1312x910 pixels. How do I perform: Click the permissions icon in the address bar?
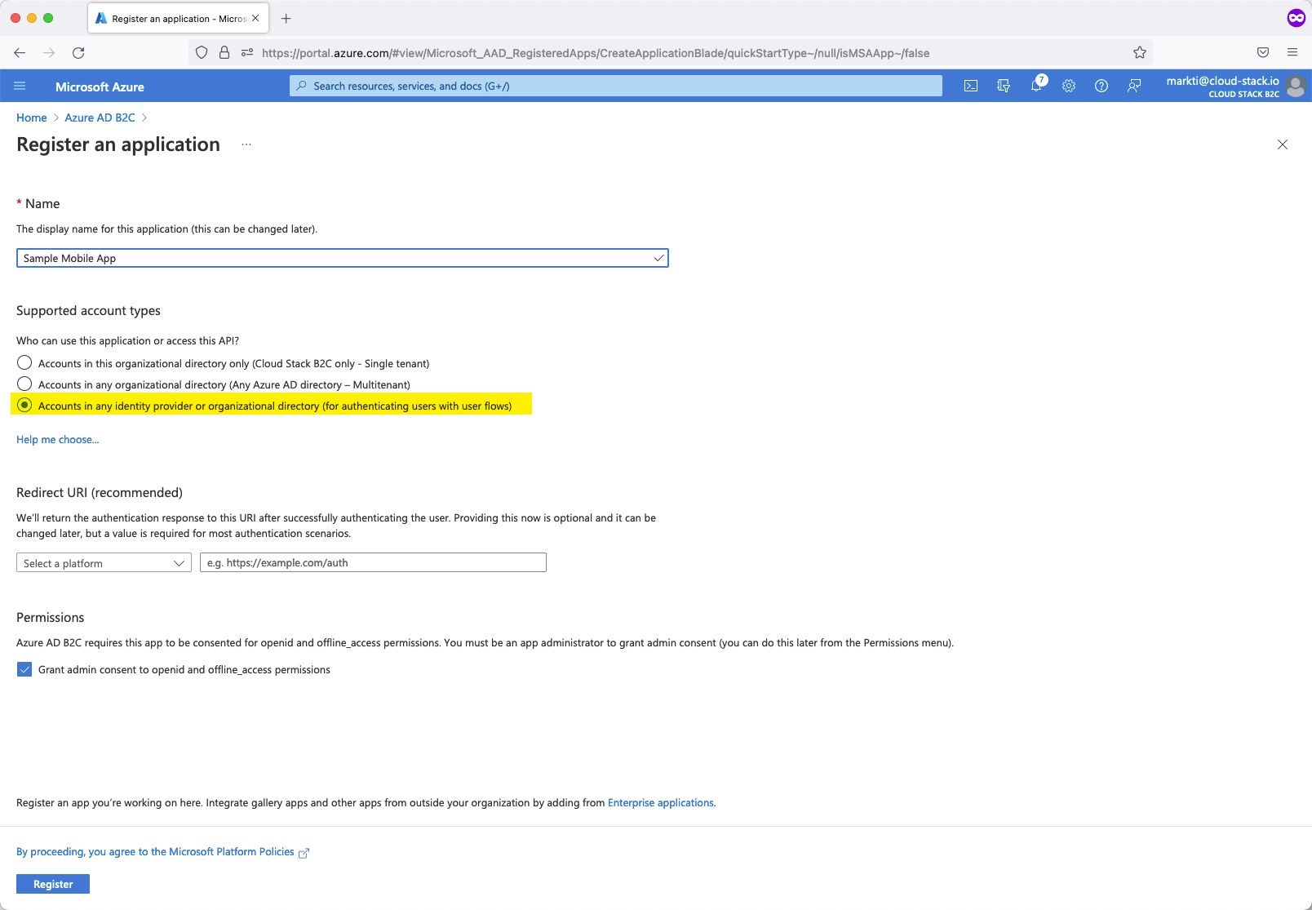247,53
